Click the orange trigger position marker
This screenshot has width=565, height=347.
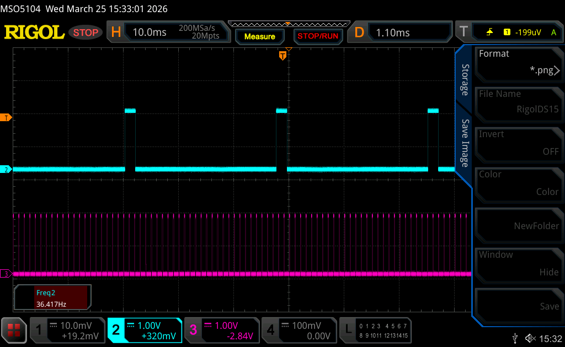pos(282,55)
